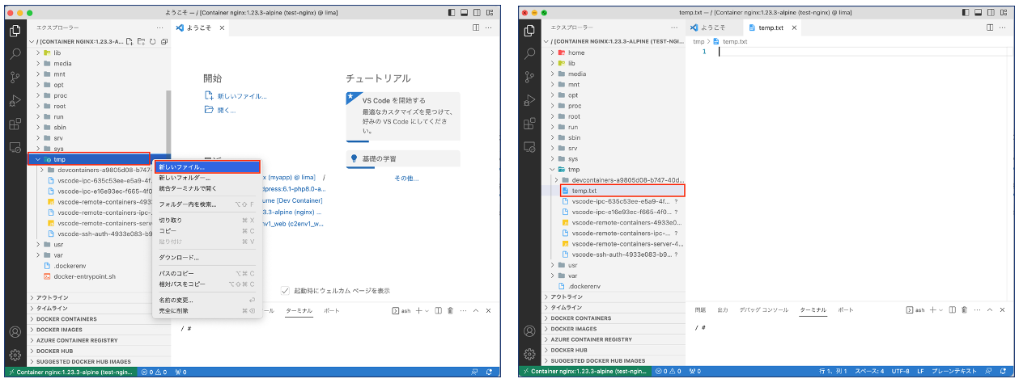Screen dimensions: 1019x383
Task: Choose ダウンロード... in context menu
Action: pos(207,257)
